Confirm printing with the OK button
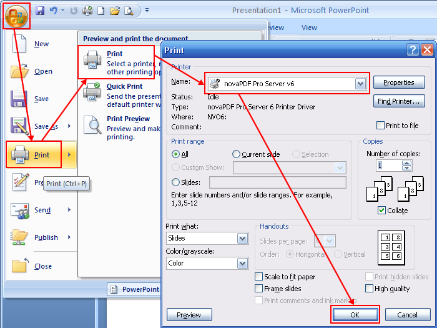Image resolution: width=437 pixels, height=328 pixels. [355, 315]
